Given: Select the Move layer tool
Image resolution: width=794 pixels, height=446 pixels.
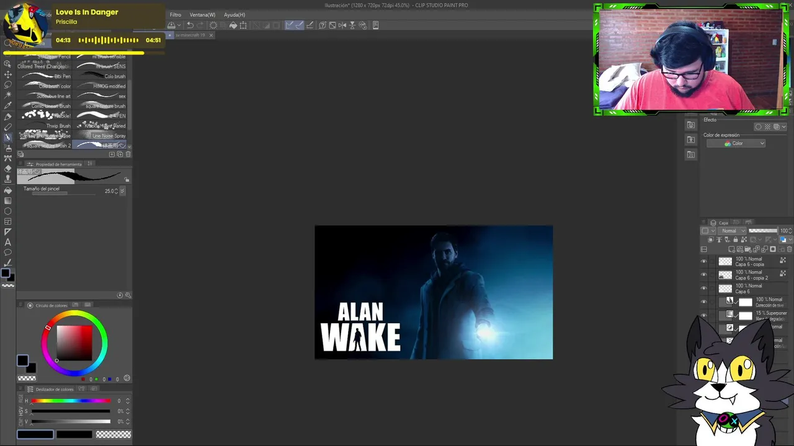Looking at the screenshot, I should (8, 74).
